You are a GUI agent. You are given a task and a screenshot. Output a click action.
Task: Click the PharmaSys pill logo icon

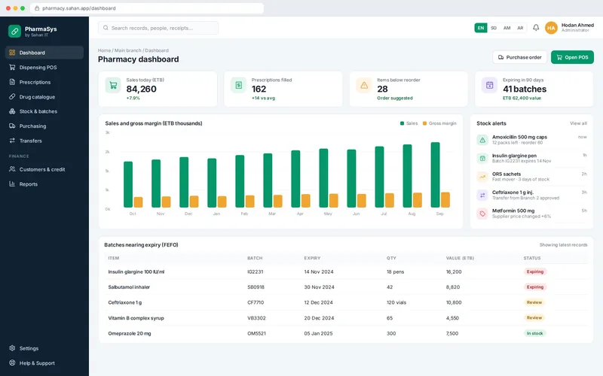[14, 31]
